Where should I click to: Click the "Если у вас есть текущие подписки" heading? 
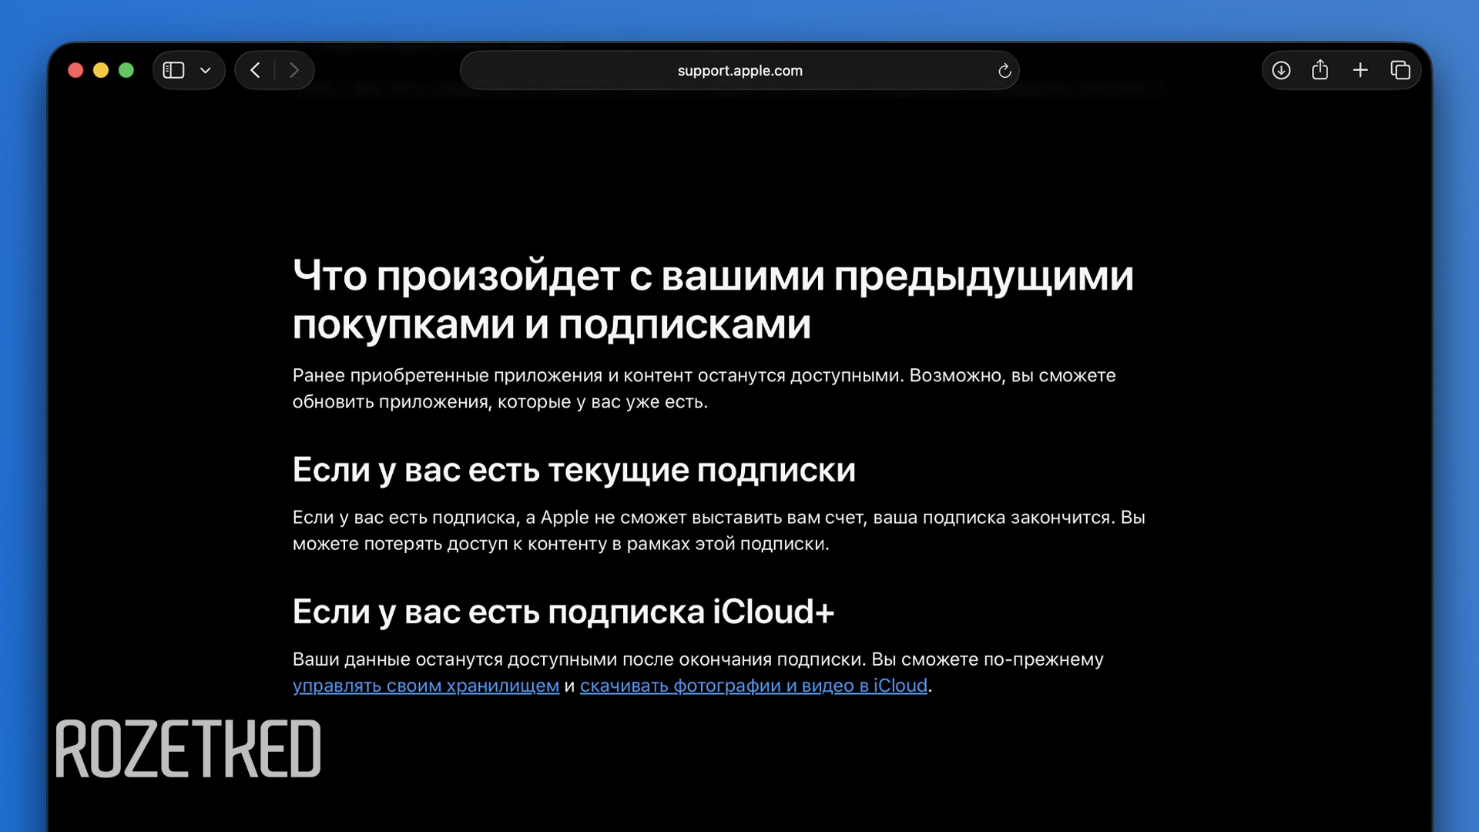(573, 470)
